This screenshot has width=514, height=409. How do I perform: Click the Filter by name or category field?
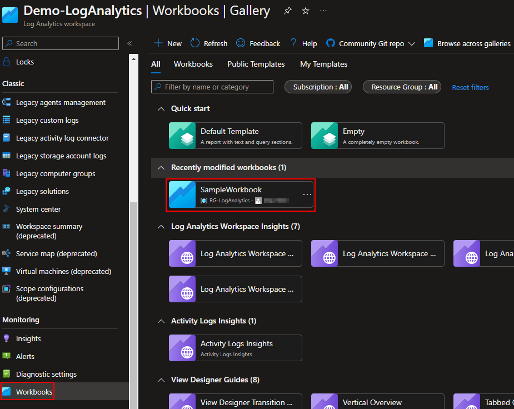(217, 87)
